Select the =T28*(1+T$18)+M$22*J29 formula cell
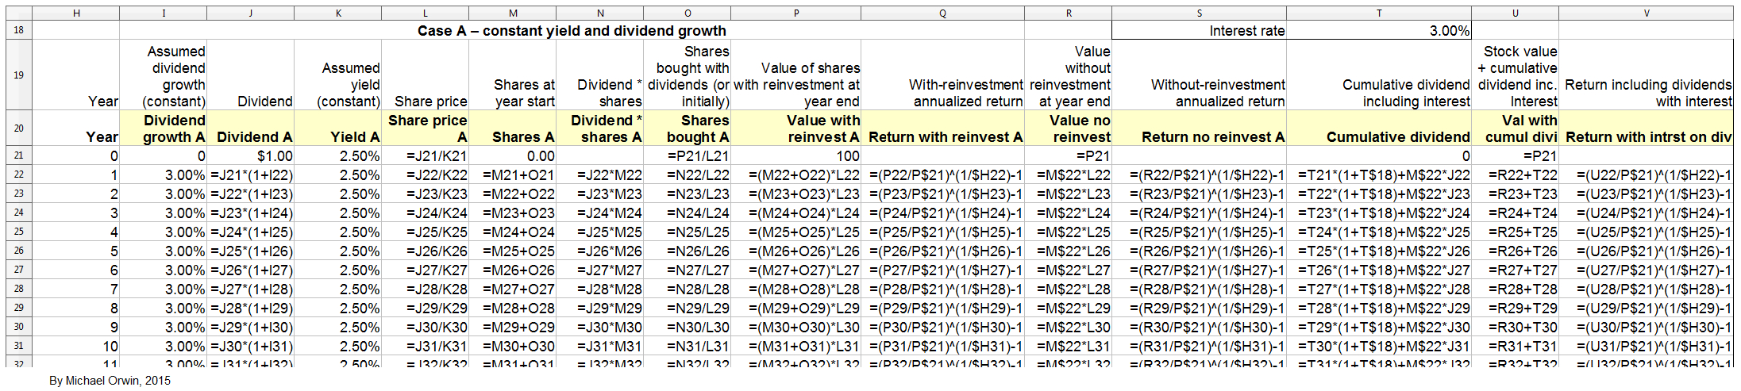Viewport: 1741px width, 391px height. (x=1380, y=309)
